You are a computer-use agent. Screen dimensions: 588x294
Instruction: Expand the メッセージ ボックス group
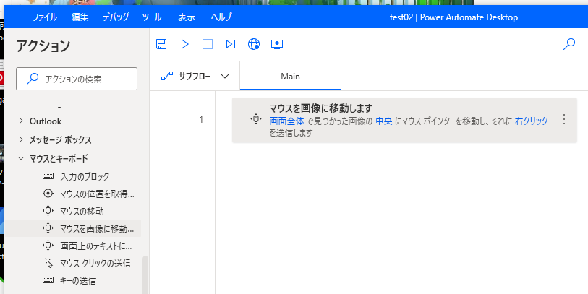pyautogui.click(x=21, y=139)
